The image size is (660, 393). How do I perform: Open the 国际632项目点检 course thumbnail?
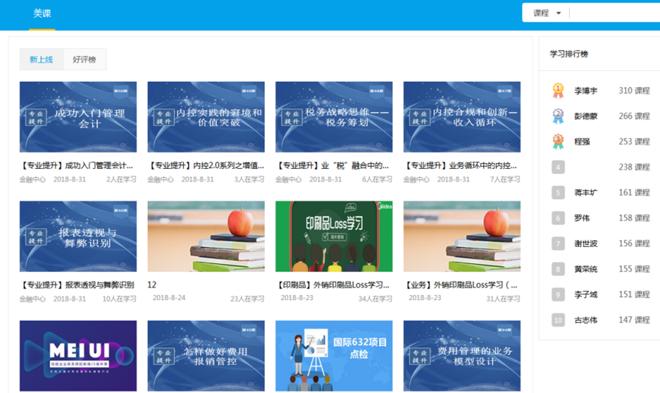[x=334, y=356]
